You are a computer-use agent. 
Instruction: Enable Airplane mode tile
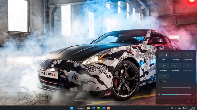[x=188, y=55]
